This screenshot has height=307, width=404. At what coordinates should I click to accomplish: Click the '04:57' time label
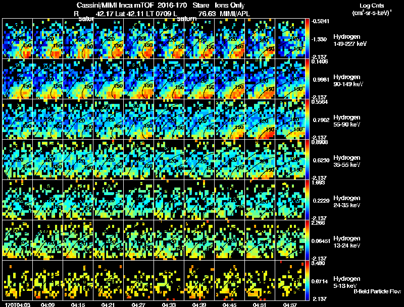290,304
